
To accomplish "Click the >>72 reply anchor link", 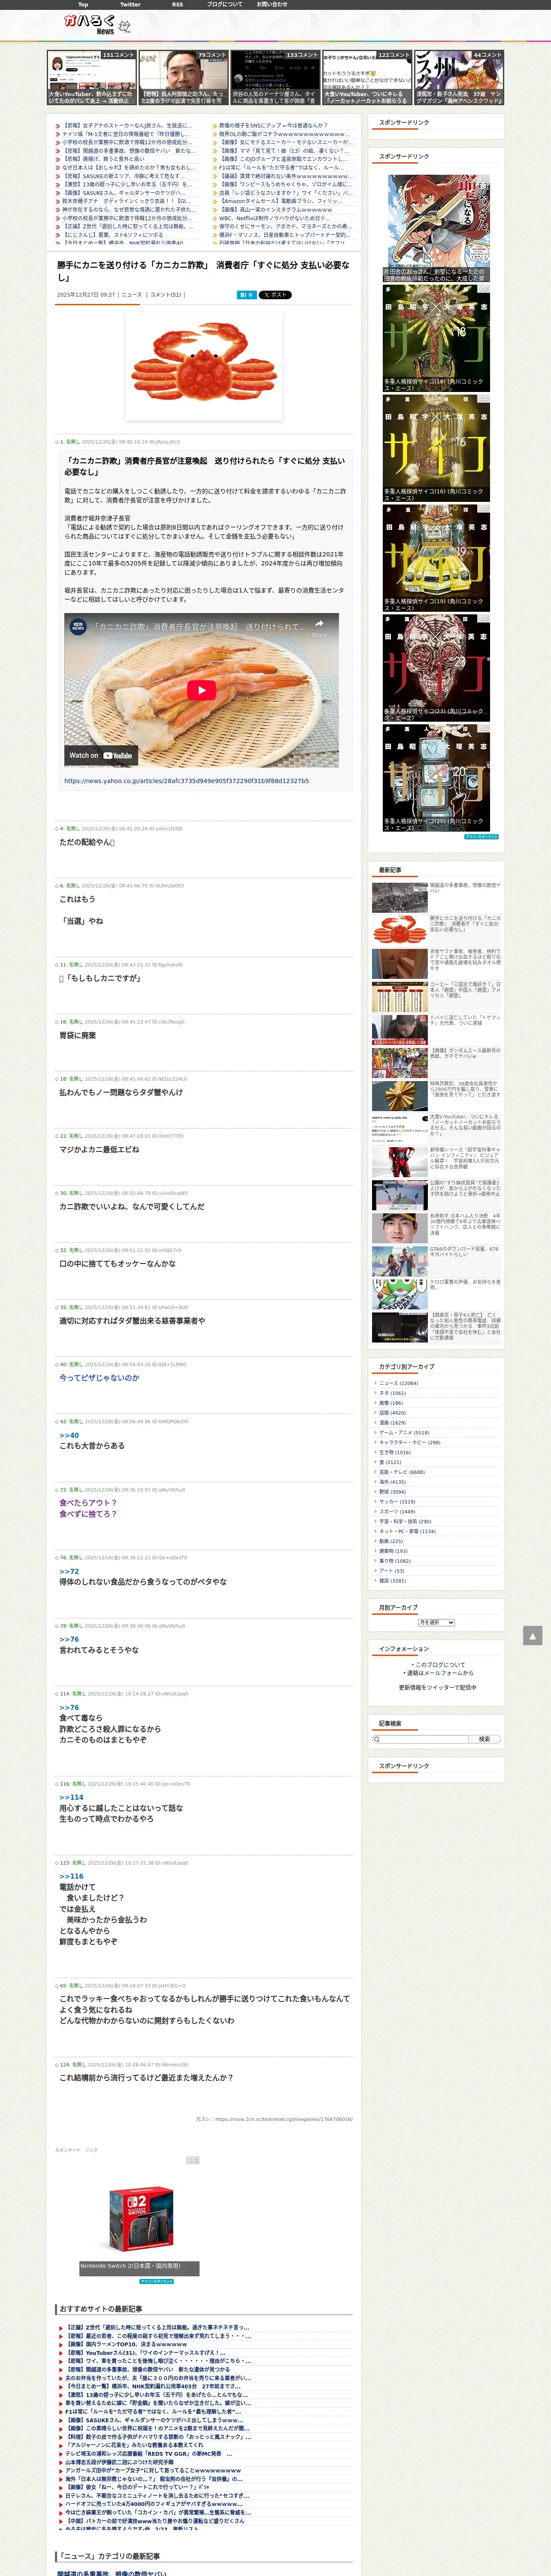I will click(x=69, y=1571).
